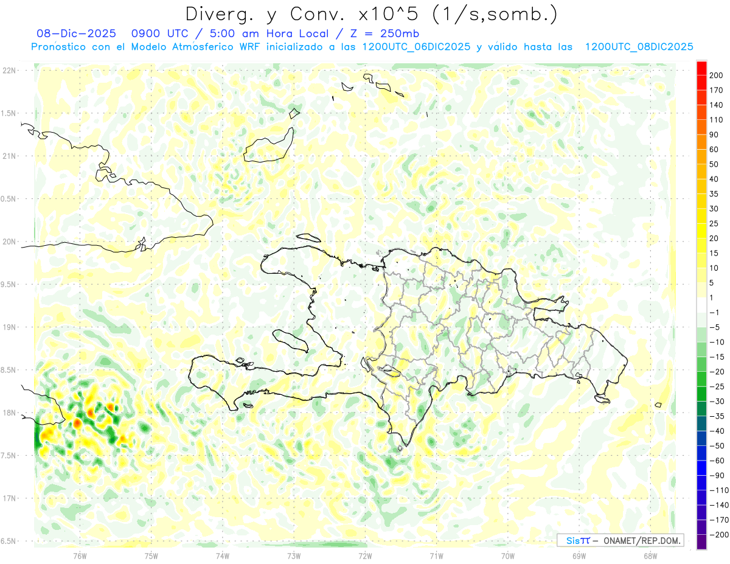Click the '19N' latitude label

tap(9, 327)
